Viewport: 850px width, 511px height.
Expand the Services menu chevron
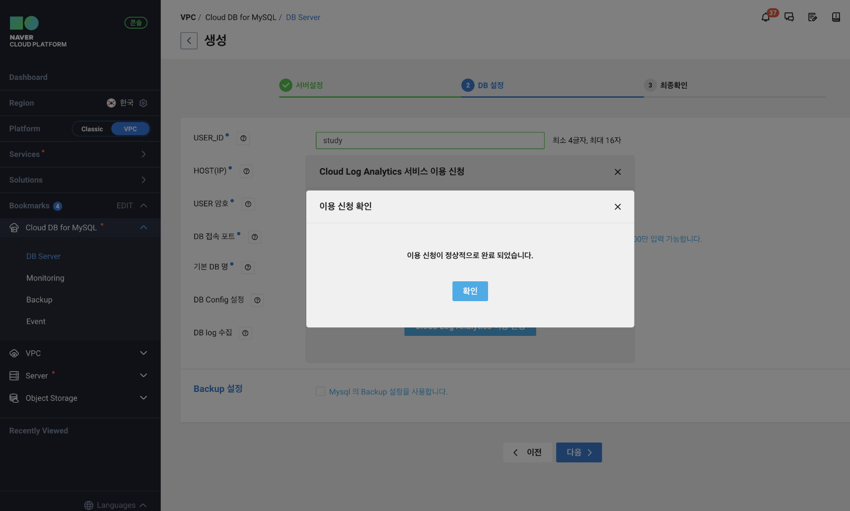[143, 154]
